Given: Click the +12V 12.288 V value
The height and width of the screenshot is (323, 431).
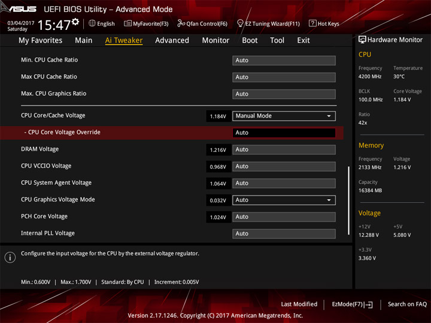Looking at the screenshot, I should (x=368, y=235).
